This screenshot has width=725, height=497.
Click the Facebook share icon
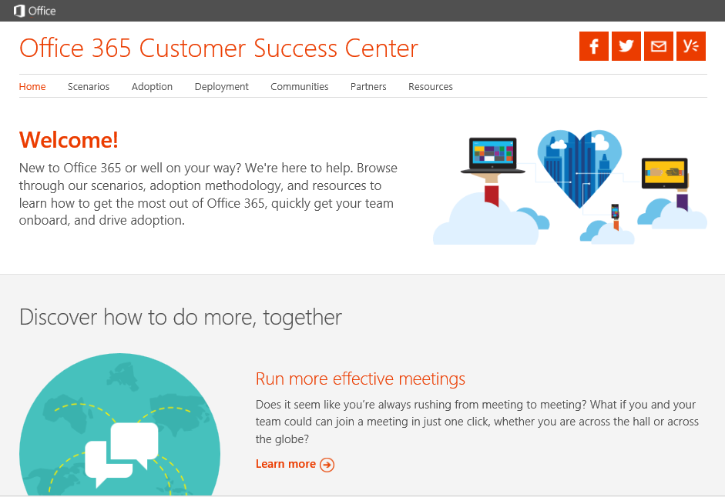pos(594,46)
